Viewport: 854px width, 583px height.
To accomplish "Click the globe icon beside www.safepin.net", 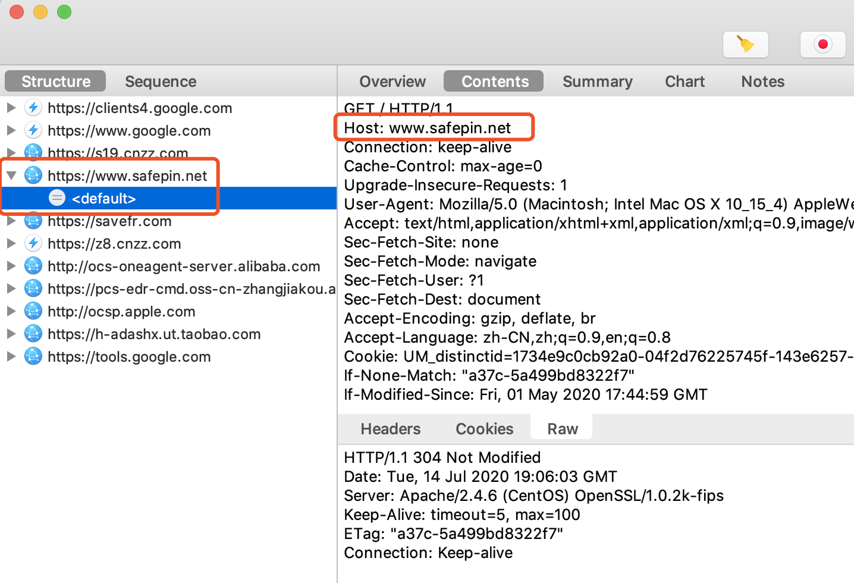I will click(x=33, y=175).
